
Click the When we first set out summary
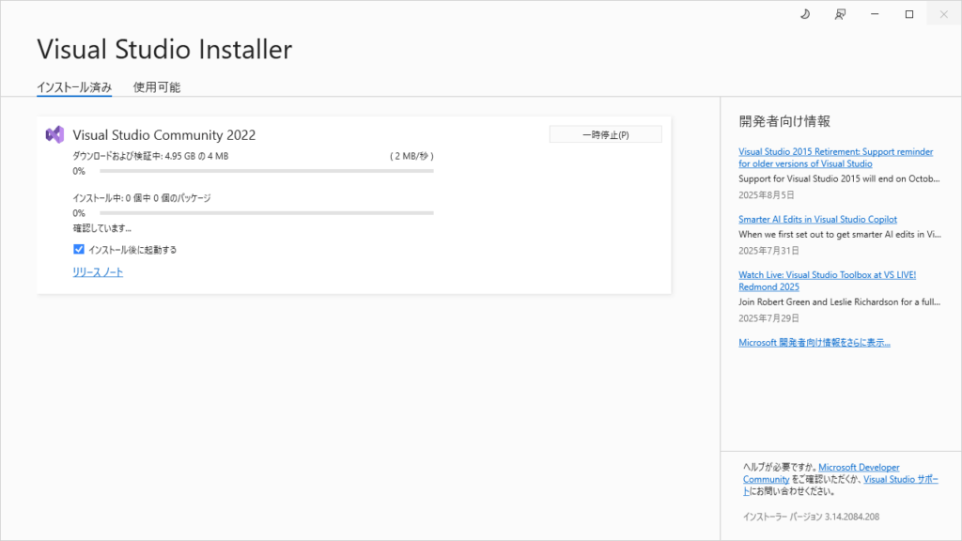[x=840, y=234]
